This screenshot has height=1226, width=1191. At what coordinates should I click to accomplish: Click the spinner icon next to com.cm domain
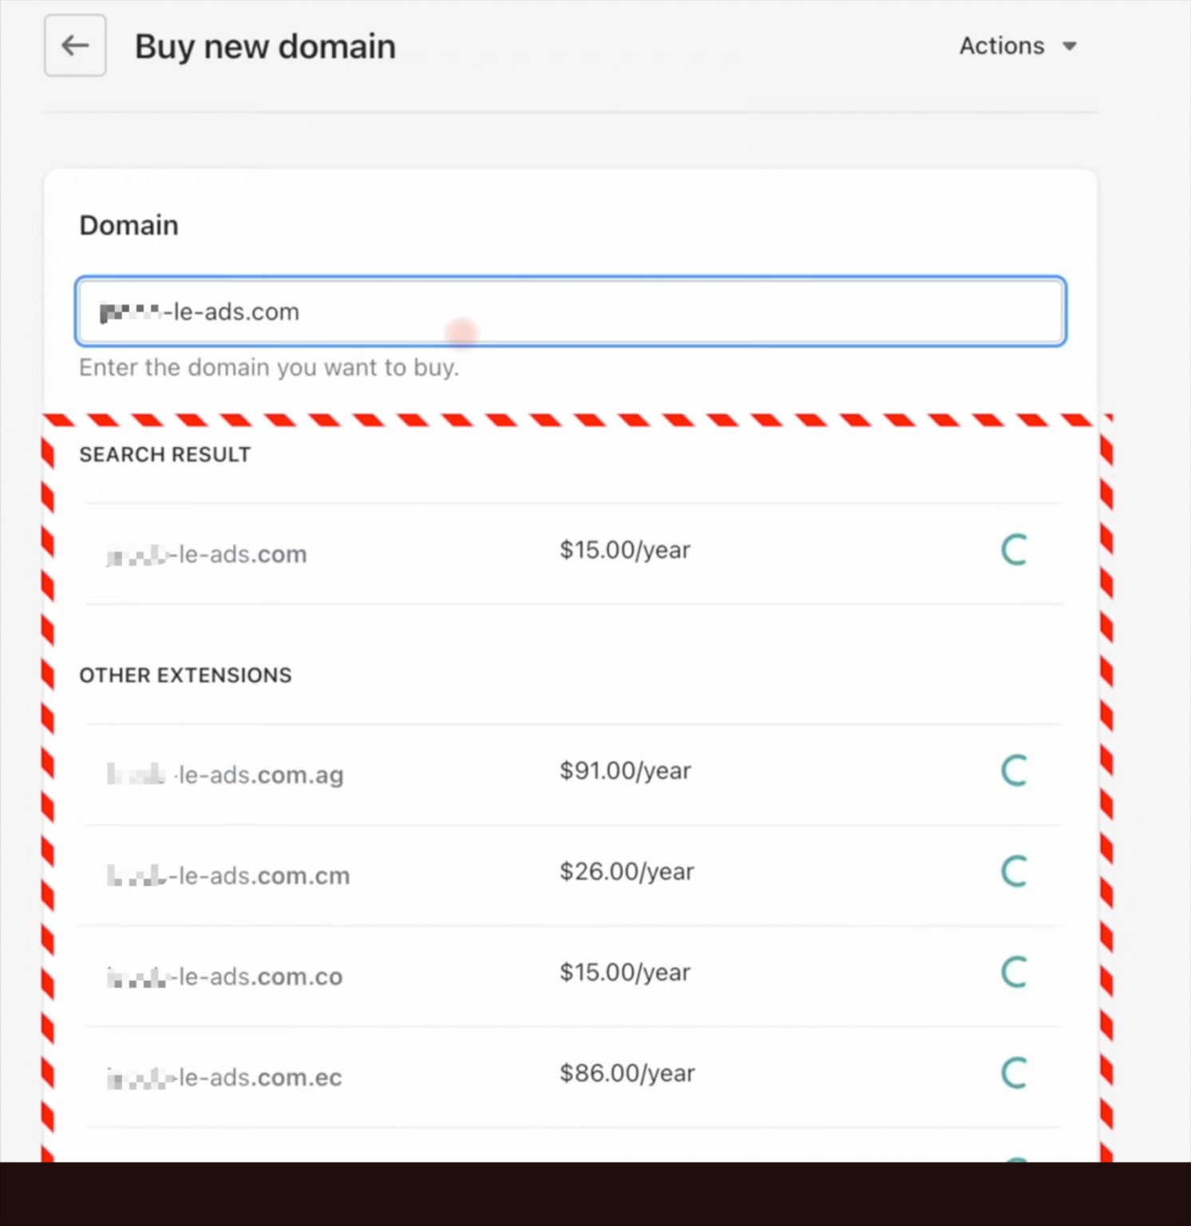[x=1013, y=871]
